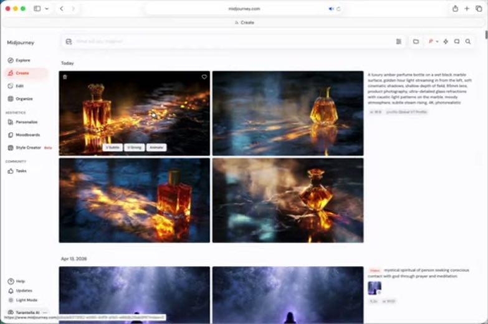The image size is (488, 324).
Task: Open the Help item
Action: pos(16,282)
